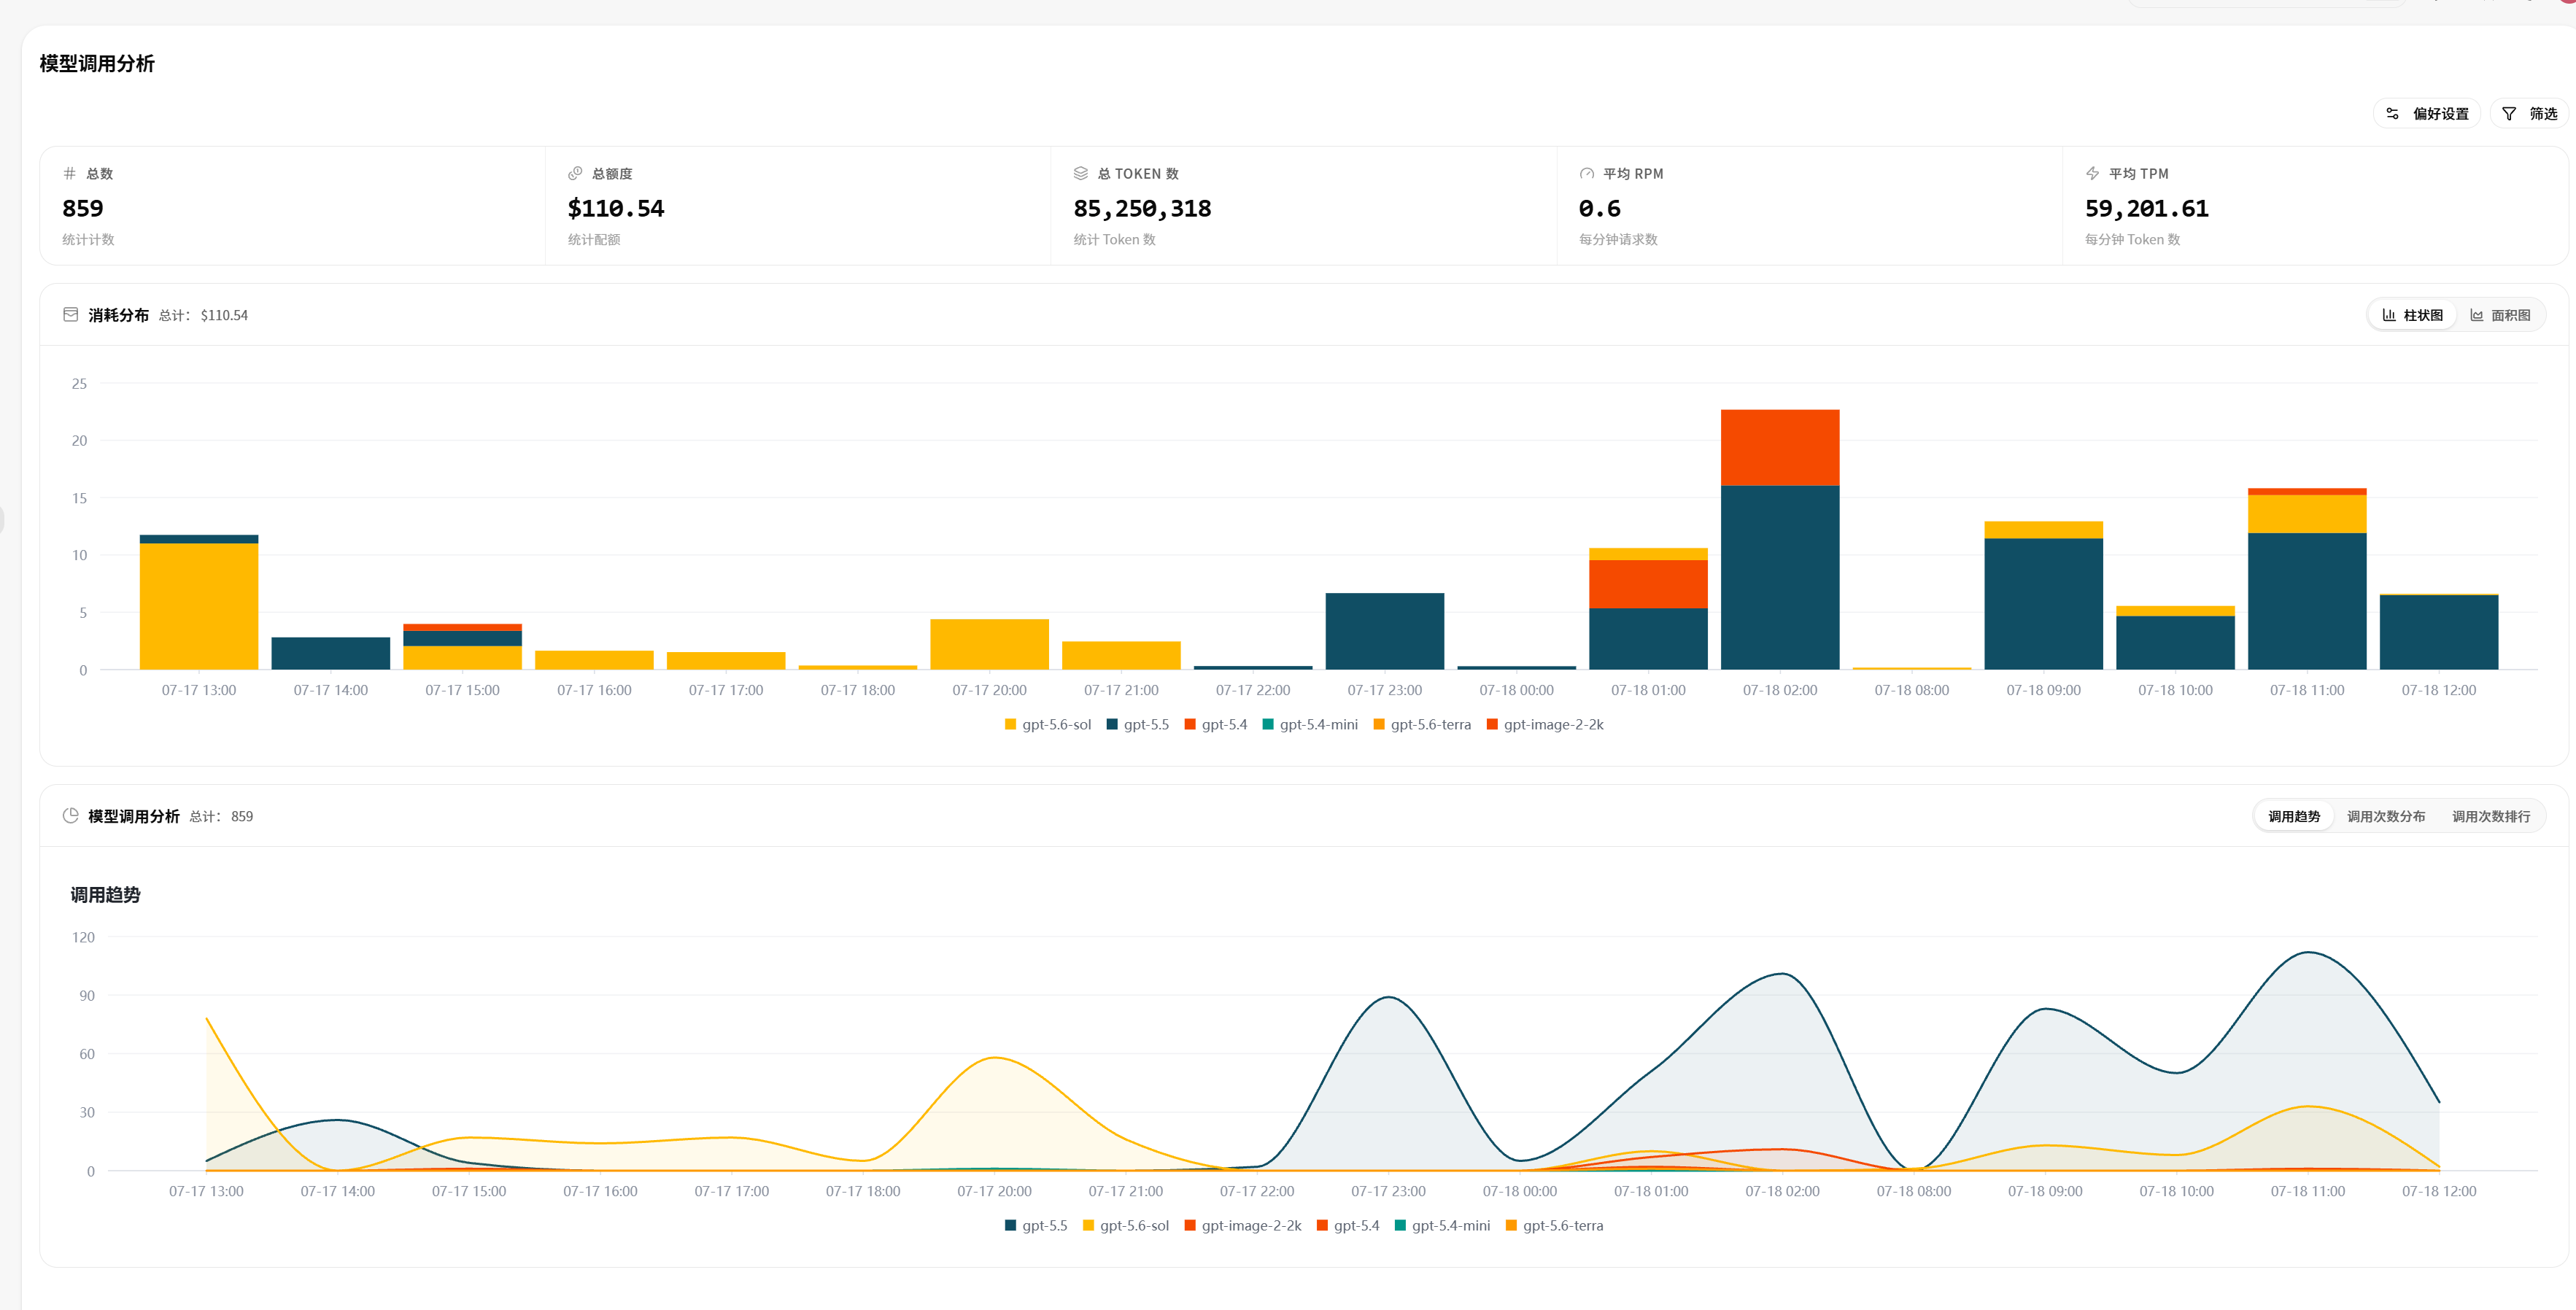2576x1310 pixels.
Task: Hide gpt-image-2-k in the bar chart legend
Action: (1545, 725)
